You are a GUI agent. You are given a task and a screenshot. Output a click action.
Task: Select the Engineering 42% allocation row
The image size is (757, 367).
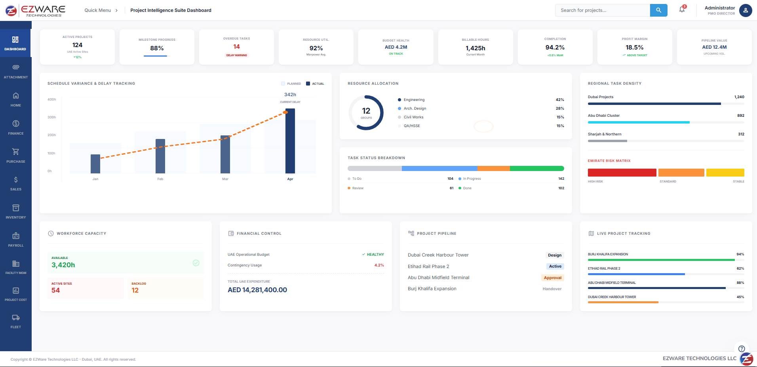point(481,100)
